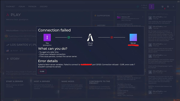Open the FIVEM.NET link
Image resolution: width=180 pixels, height=101 pixels.
(x=10, y=7)
